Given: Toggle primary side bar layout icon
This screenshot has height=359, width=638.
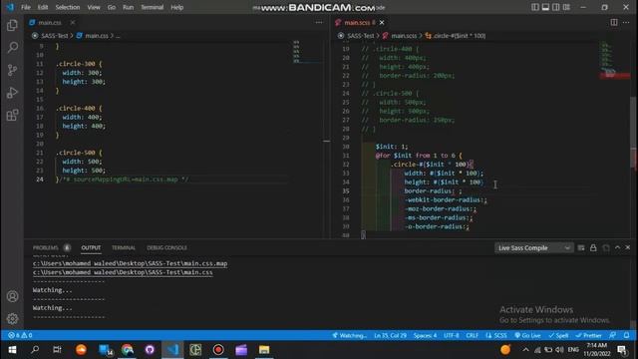Looking at the screenshot, I should [535, 7].
